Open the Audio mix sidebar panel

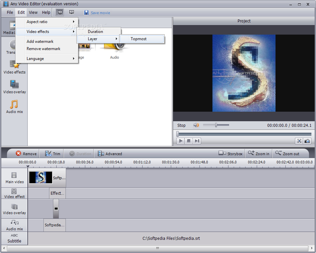tap(14, 106)
